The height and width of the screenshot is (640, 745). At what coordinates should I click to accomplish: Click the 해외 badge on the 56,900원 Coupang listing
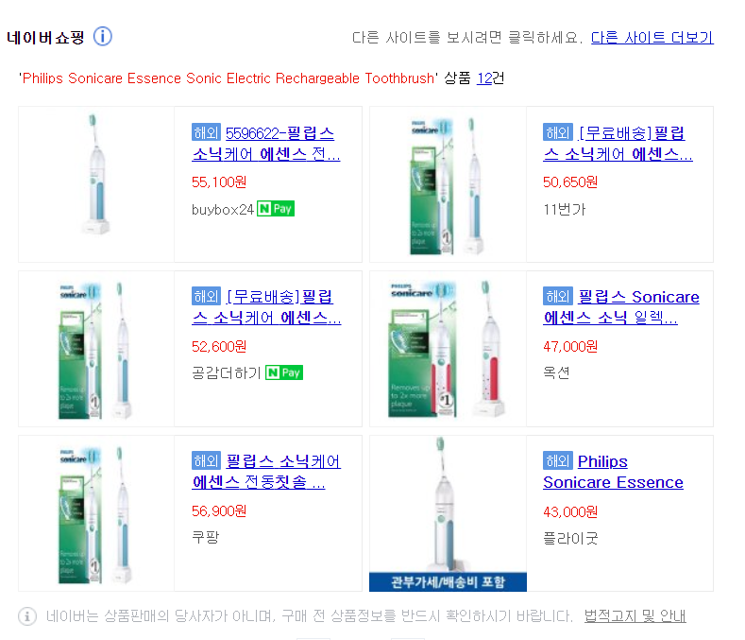click(206, 460)
